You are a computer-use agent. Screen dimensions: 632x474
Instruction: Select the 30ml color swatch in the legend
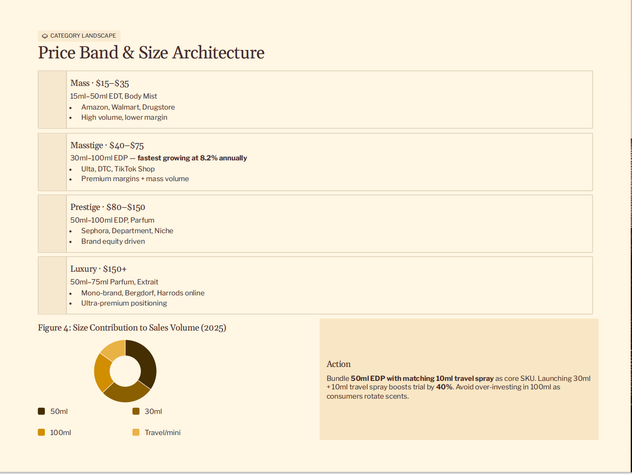[135, 411]
